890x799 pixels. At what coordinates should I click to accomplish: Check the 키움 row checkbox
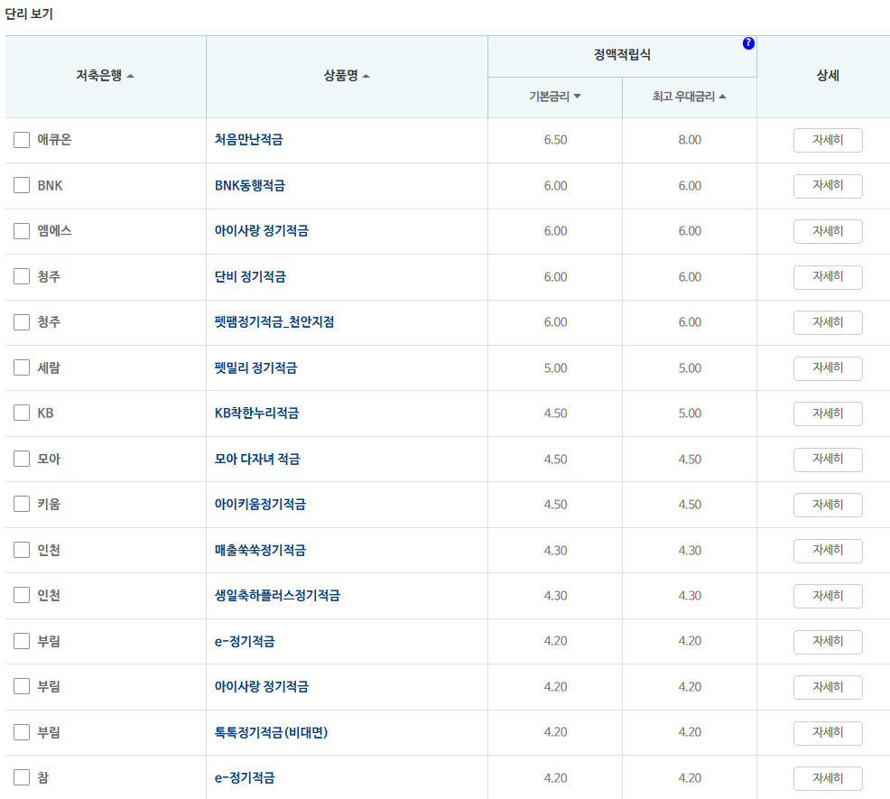[x=22, y=504]
